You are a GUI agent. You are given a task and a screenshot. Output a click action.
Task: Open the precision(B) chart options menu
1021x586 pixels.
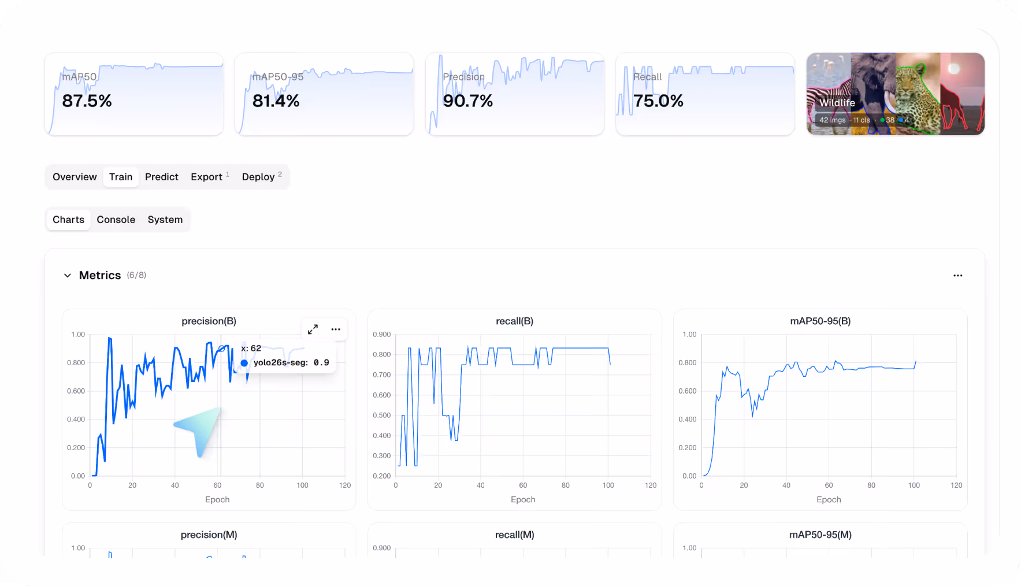pos(336,329)
